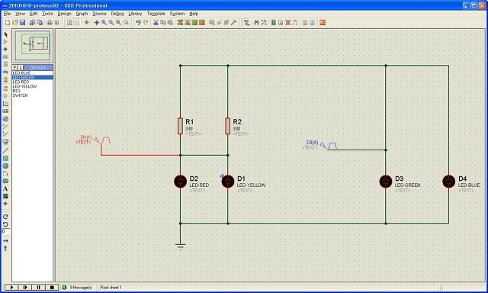Open the Template menu
This screenshot has height=293, width=488.
pos(156,14)
